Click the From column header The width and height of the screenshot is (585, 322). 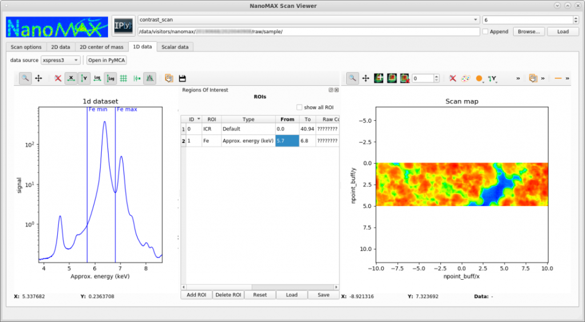point(287,119)
